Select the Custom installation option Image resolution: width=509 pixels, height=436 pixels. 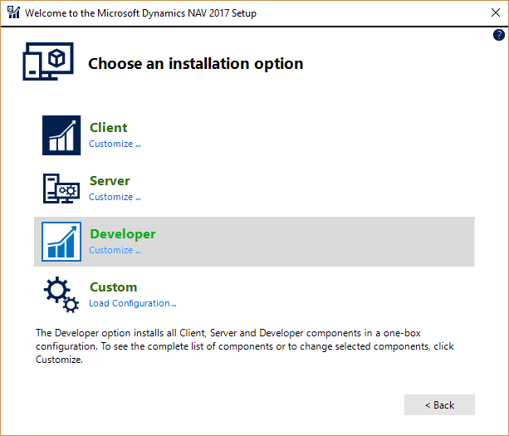point(113,287)
